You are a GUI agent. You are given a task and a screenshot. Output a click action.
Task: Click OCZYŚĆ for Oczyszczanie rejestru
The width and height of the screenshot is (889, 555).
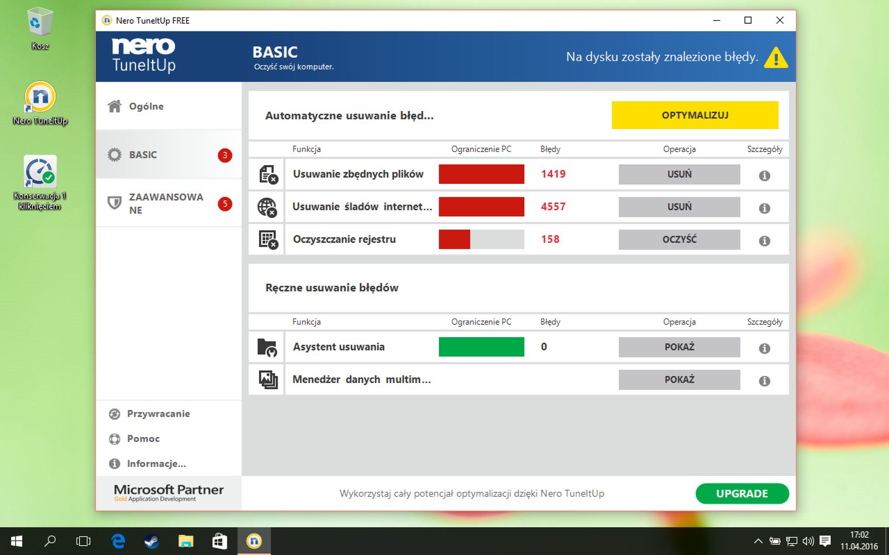click(x=679, y=240)
